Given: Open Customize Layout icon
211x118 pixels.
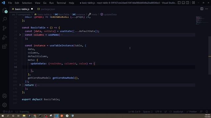Looking at the screenshot, I should coord(194,3).
